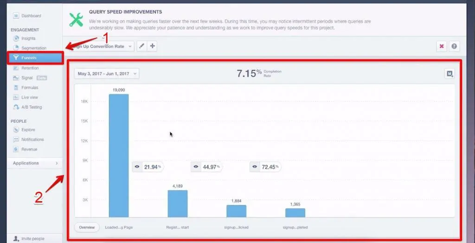Click the plus add funnel icon
This screenshot has width=475, height=243.
pyautogui.click(x=153, y=46)
